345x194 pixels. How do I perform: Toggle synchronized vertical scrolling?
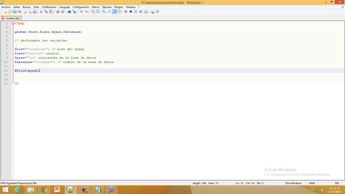(x=93, y=12)
